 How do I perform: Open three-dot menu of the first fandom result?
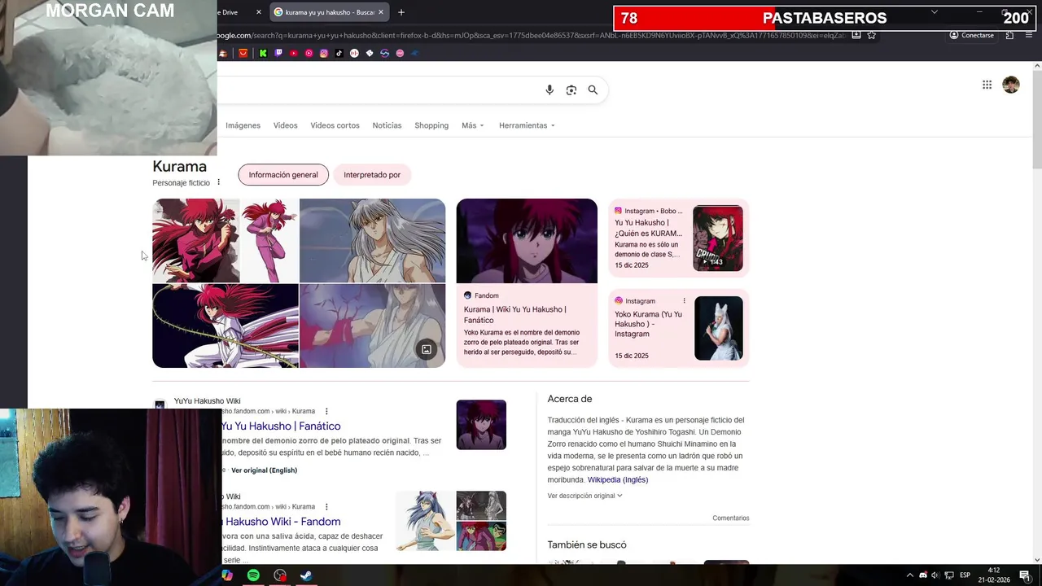point(326,411)
